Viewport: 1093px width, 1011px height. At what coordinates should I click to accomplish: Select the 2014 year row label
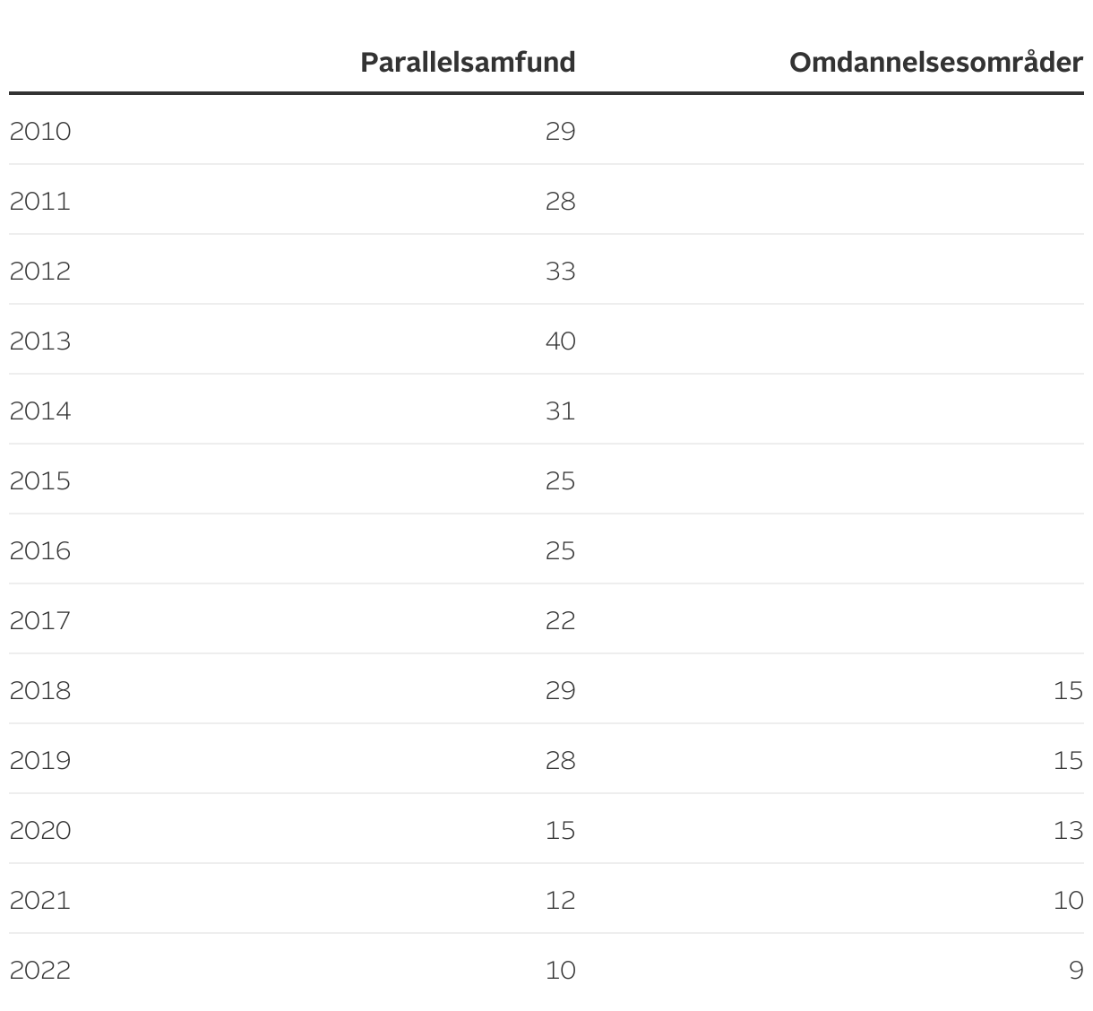[x=40, y=410]
